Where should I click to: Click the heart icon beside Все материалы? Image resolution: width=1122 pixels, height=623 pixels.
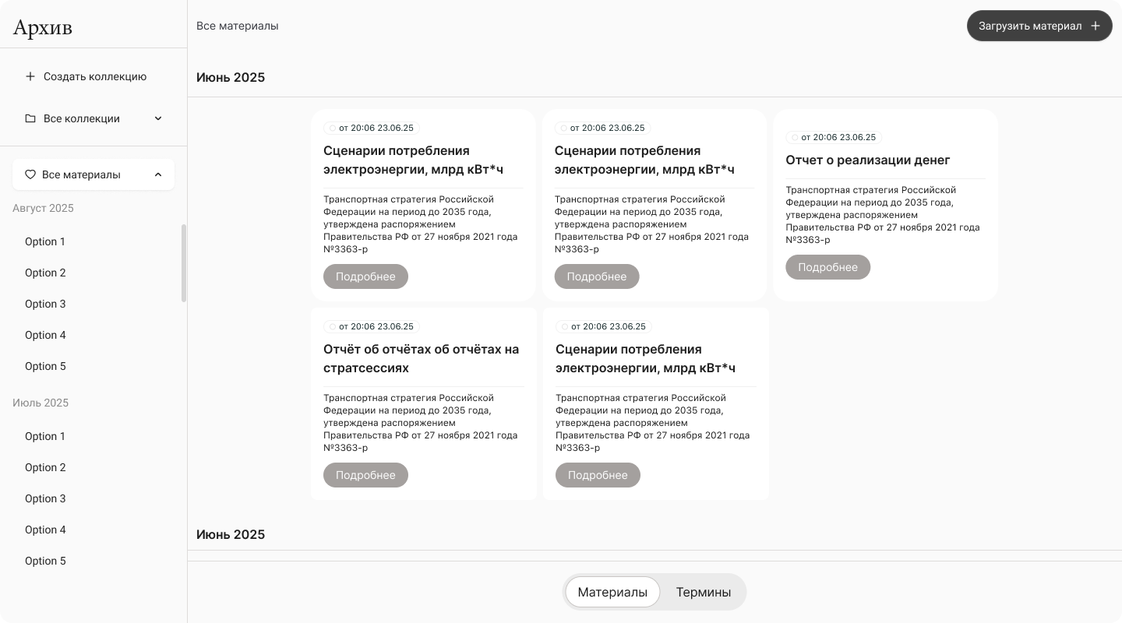(30, 174)
